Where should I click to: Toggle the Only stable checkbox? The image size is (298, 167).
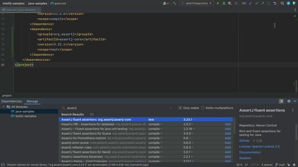coord(180,108)
